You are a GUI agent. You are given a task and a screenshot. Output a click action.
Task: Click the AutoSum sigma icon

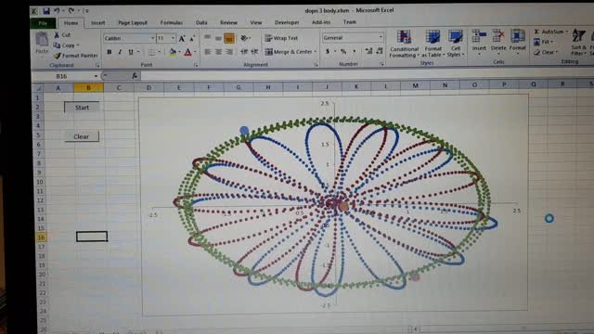click(536, 32)
